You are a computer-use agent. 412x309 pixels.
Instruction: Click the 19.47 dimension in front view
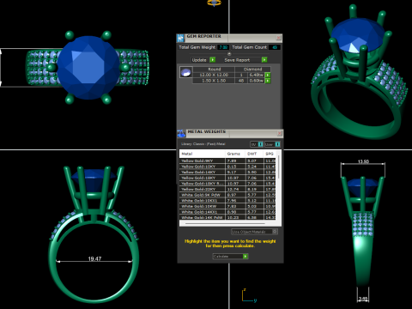tap(94, 258)
